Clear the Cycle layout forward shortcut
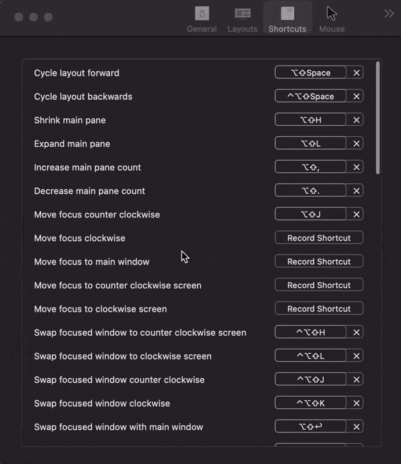The height and width of the screenshot is (464, 401). (x=357, y=72)
